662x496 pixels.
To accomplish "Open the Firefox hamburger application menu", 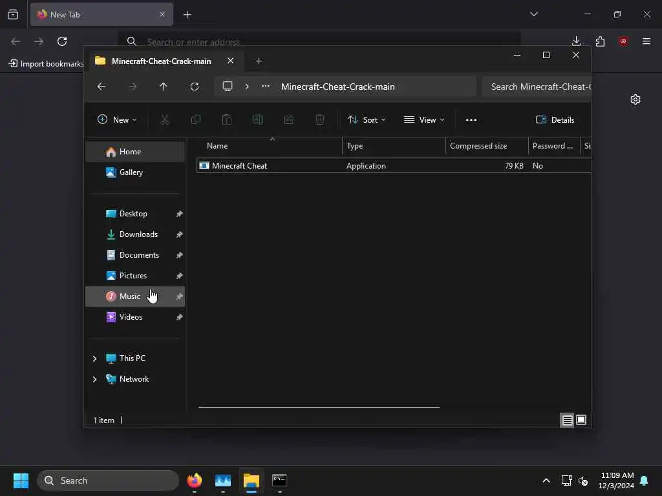I will [646, 41].
